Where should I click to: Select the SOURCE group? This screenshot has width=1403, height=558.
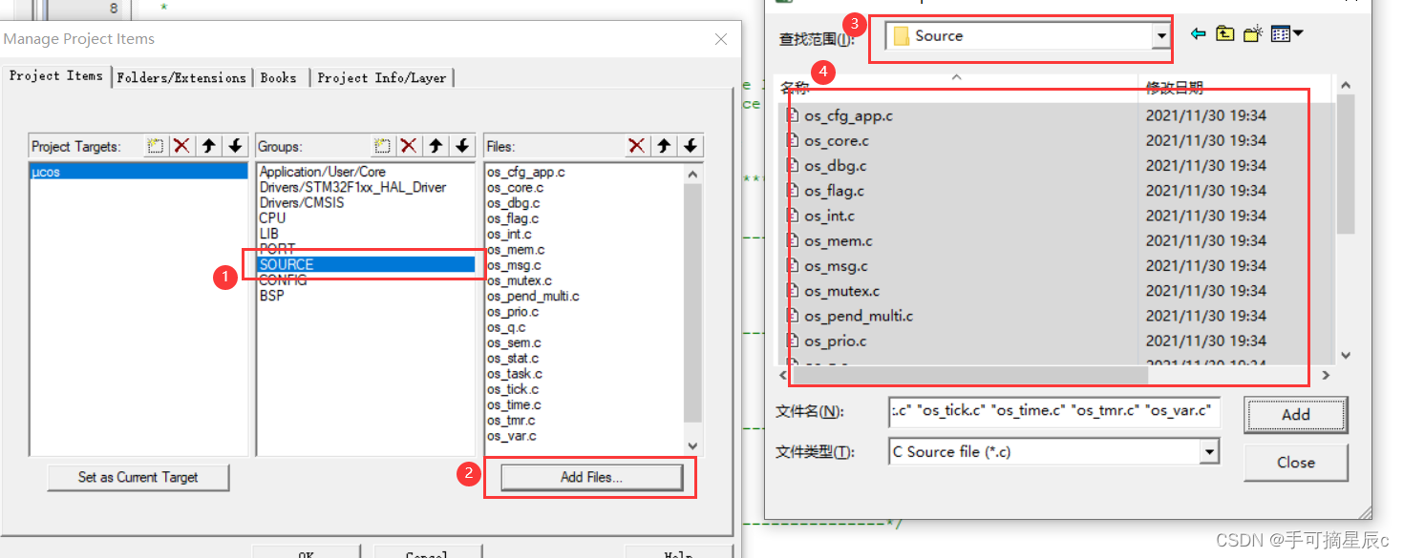click(x=366, y=264)
